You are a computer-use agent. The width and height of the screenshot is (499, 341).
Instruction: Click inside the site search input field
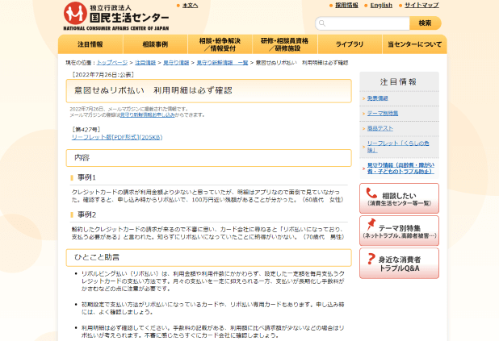pyautogui.click(x=363, y=23)
